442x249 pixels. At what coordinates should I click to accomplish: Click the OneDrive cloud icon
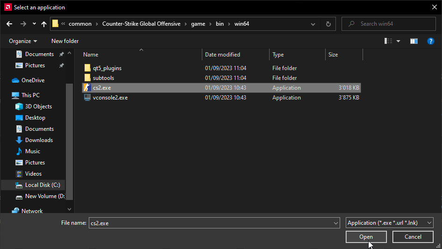15,80
